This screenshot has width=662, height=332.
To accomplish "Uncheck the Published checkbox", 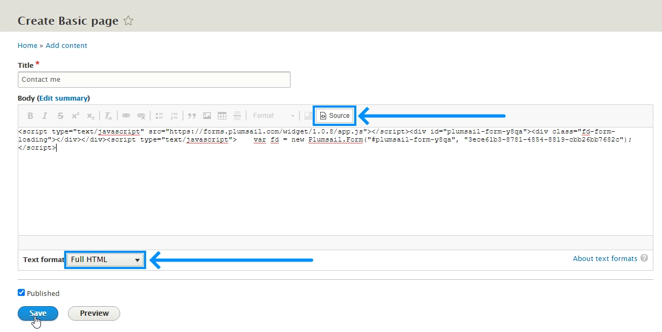I will [x=22, y=293].
